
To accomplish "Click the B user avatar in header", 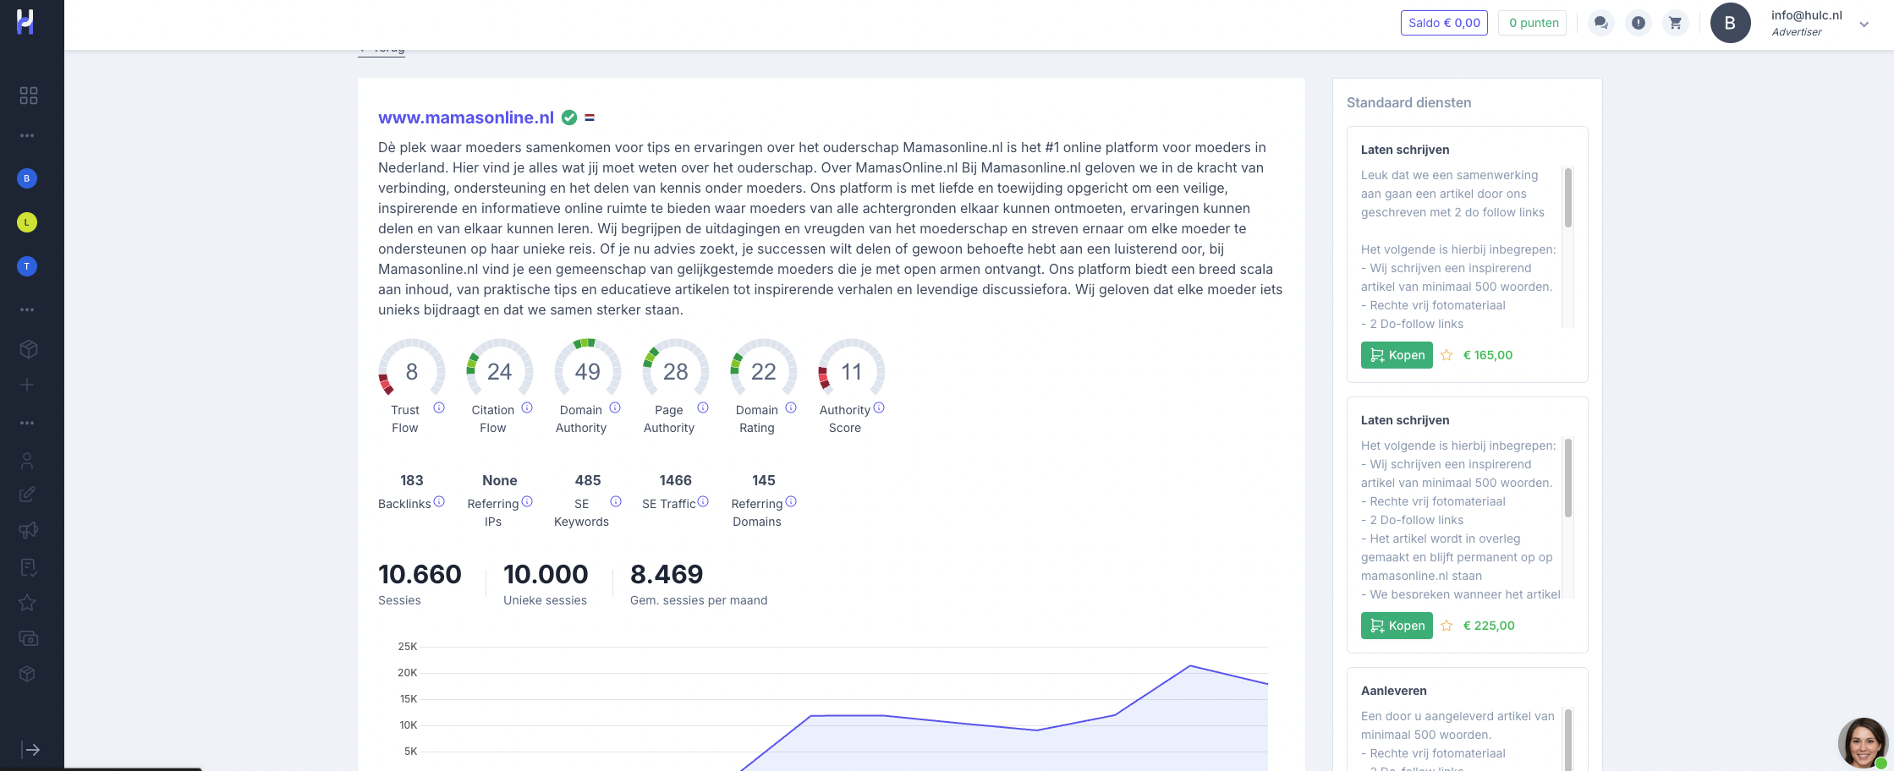I will click(x=1730, y=23).
